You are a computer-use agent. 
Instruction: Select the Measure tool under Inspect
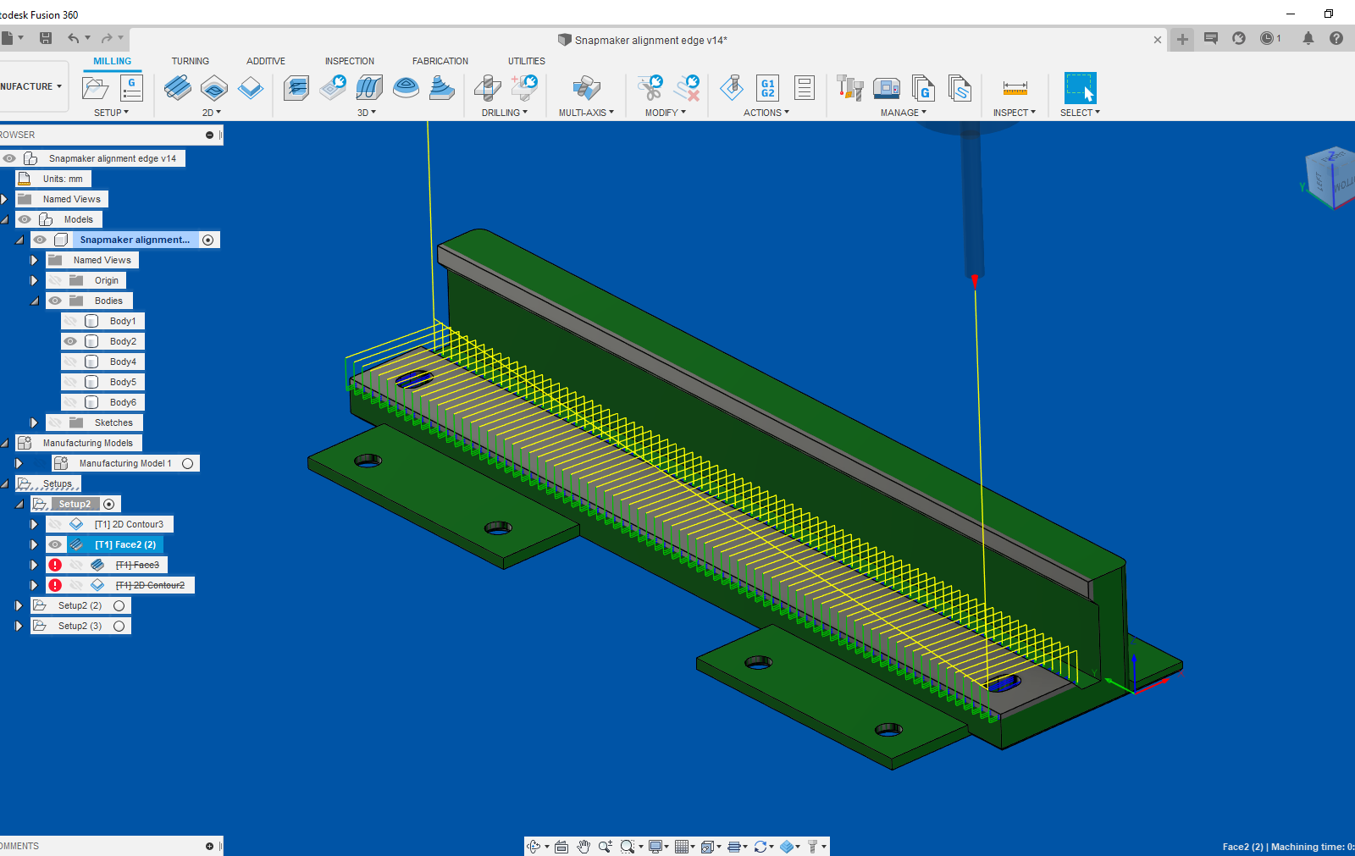coord(1015,88)
